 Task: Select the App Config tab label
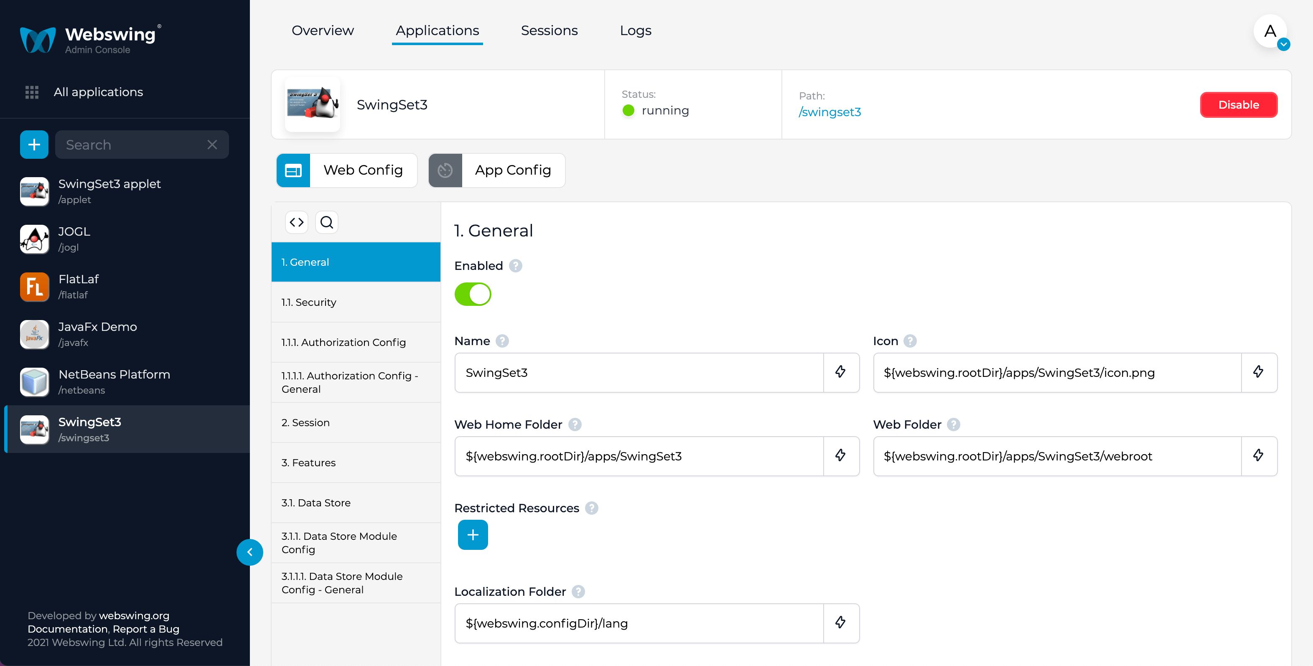pos(513,170)
